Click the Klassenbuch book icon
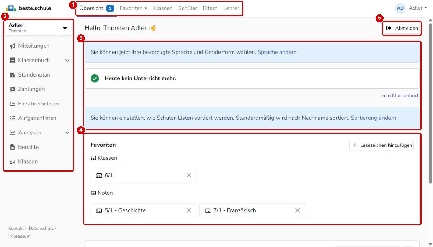 coord(12,60)
